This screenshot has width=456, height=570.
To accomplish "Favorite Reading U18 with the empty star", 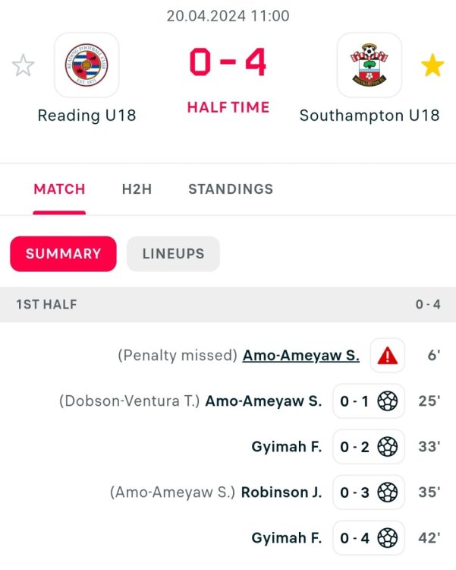I will (x=24, y=66).
